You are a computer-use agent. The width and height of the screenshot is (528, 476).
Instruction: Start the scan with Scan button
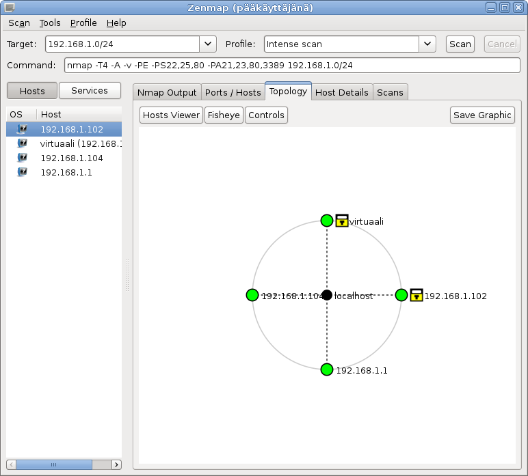click(460, 44)
